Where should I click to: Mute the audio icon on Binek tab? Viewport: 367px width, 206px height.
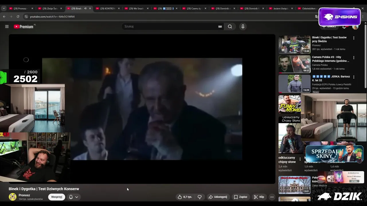point(85,9)
